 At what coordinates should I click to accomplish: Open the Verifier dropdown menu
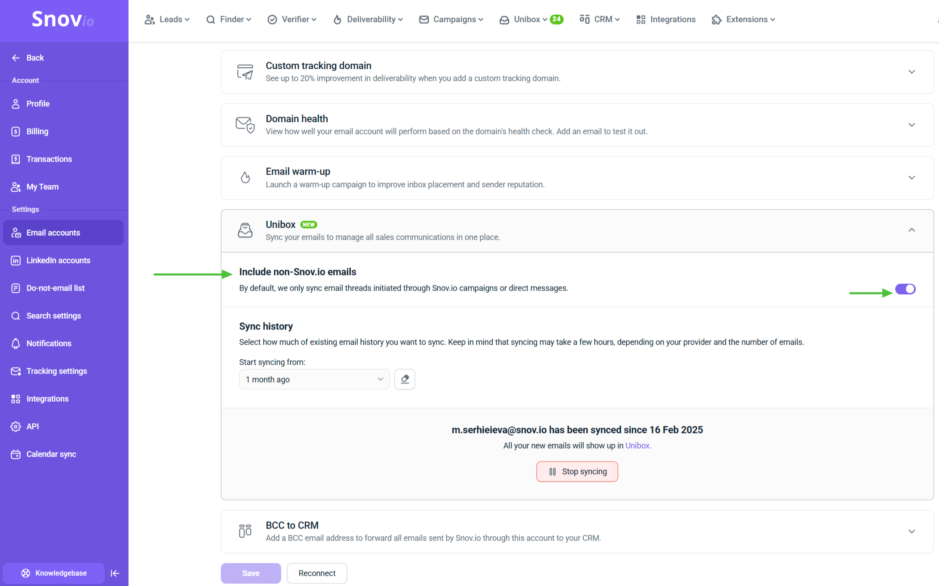(292, 19)
